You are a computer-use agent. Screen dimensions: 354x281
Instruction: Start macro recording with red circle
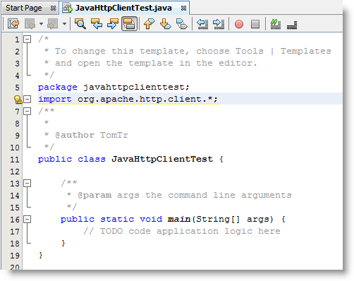239,24
